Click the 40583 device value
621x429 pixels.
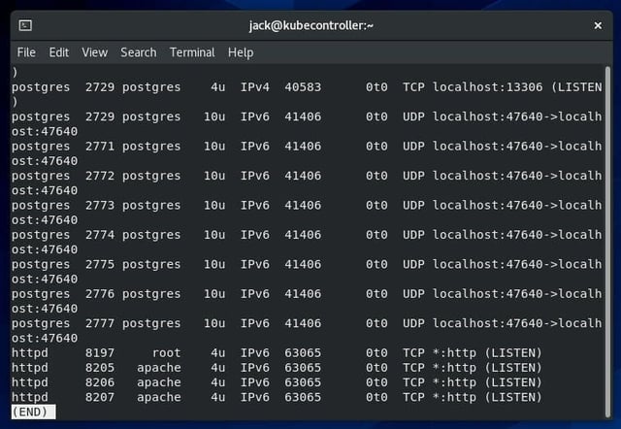click(x=303, y=87)
